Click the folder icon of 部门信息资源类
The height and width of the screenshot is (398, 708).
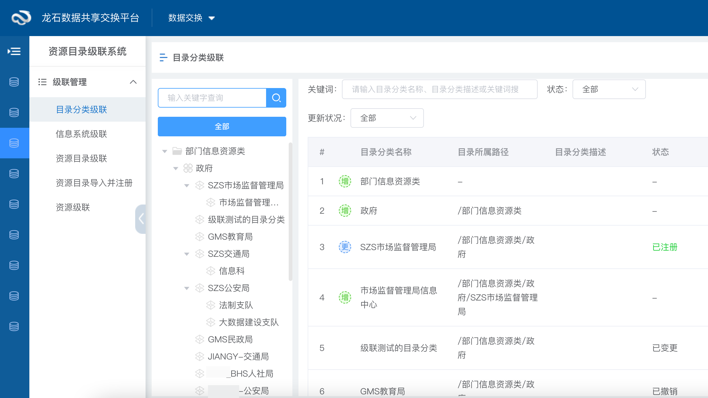(177, 151)
